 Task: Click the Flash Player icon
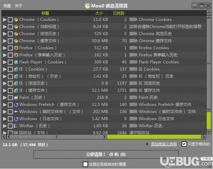16,62
